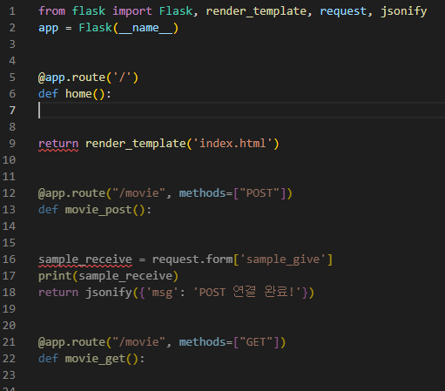Click 'jsonify' in the import statement
The height and width of the screenshot is (391, 445).
coord(403,12)
